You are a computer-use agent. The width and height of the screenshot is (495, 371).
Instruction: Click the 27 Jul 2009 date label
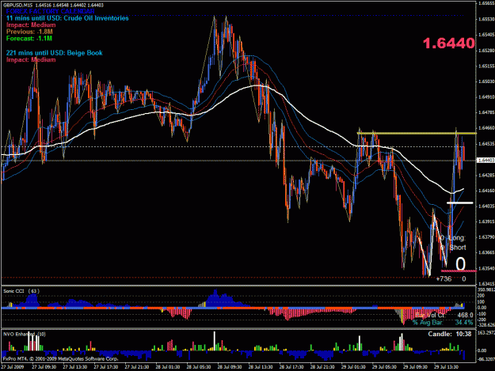[13, 367]
